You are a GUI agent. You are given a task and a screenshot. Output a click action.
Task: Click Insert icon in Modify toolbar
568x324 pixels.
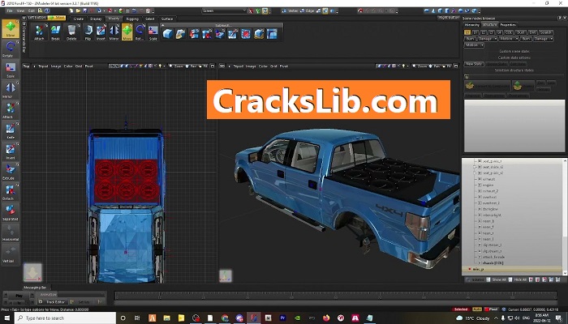[101, 32]
